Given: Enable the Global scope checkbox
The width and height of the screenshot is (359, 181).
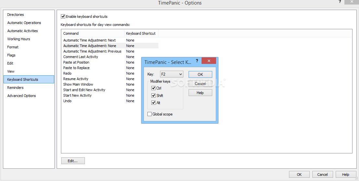Looking at the screenshot, I should pos(149,114).
